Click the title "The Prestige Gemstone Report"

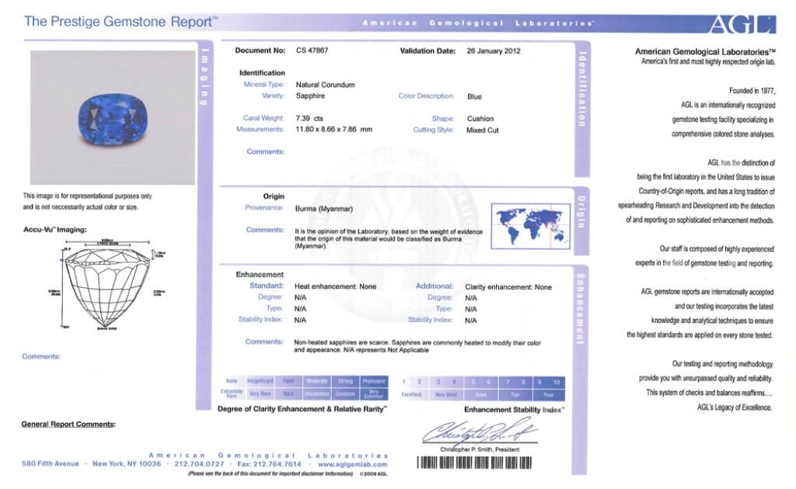coord(120,22)
